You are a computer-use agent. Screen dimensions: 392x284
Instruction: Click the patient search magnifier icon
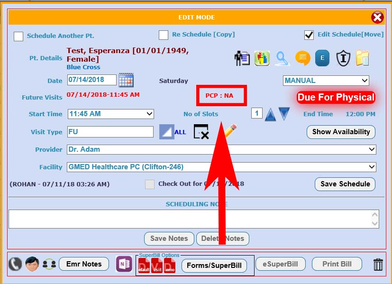tap(283, 58)
